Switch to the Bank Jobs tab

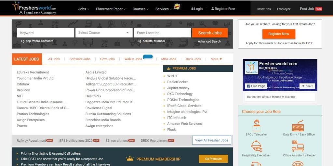[193, 59]
